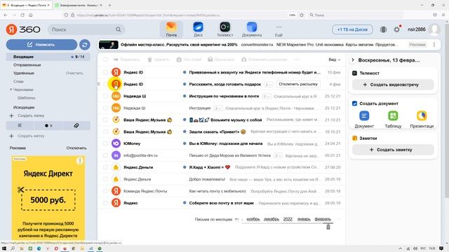This screenshot has width=449, height=252.
Task: Open the user avatar next to nsir2886
Action: coord(435,29)
